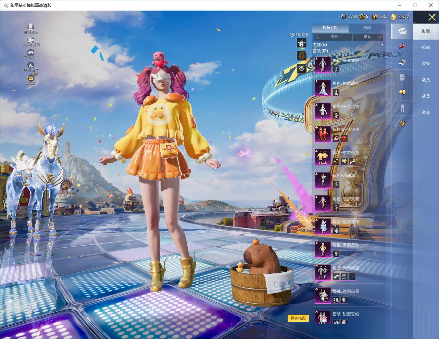Select the winged accessory category icon
The width and height of the screenshot is (439, 339).
(x=402, y=62)
